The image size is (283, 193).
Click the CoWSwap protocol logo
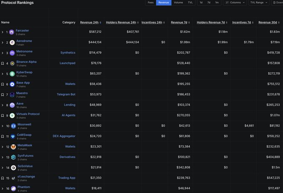click(13, 136)
